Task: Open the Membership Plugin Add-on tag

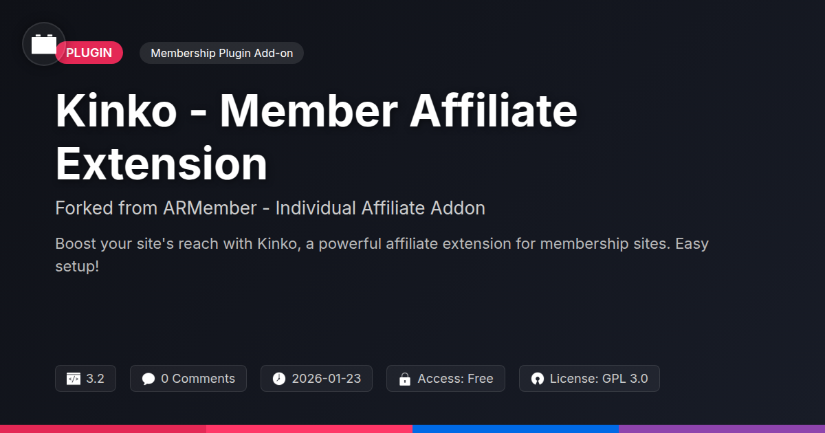Action: pos(221,53)
